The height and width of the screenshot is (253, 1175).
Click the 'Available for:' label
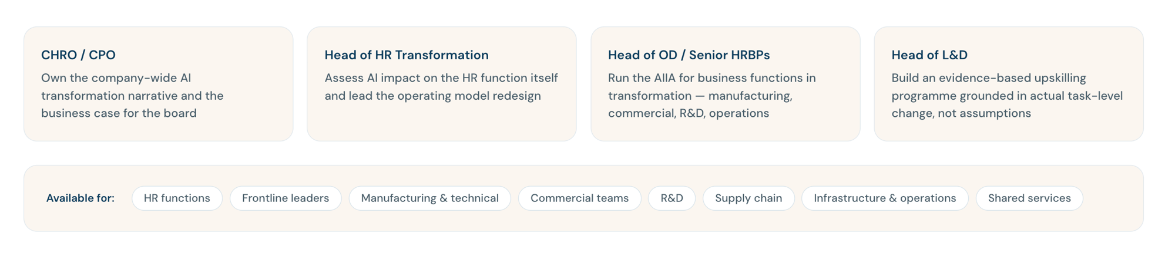pos(80,198)
